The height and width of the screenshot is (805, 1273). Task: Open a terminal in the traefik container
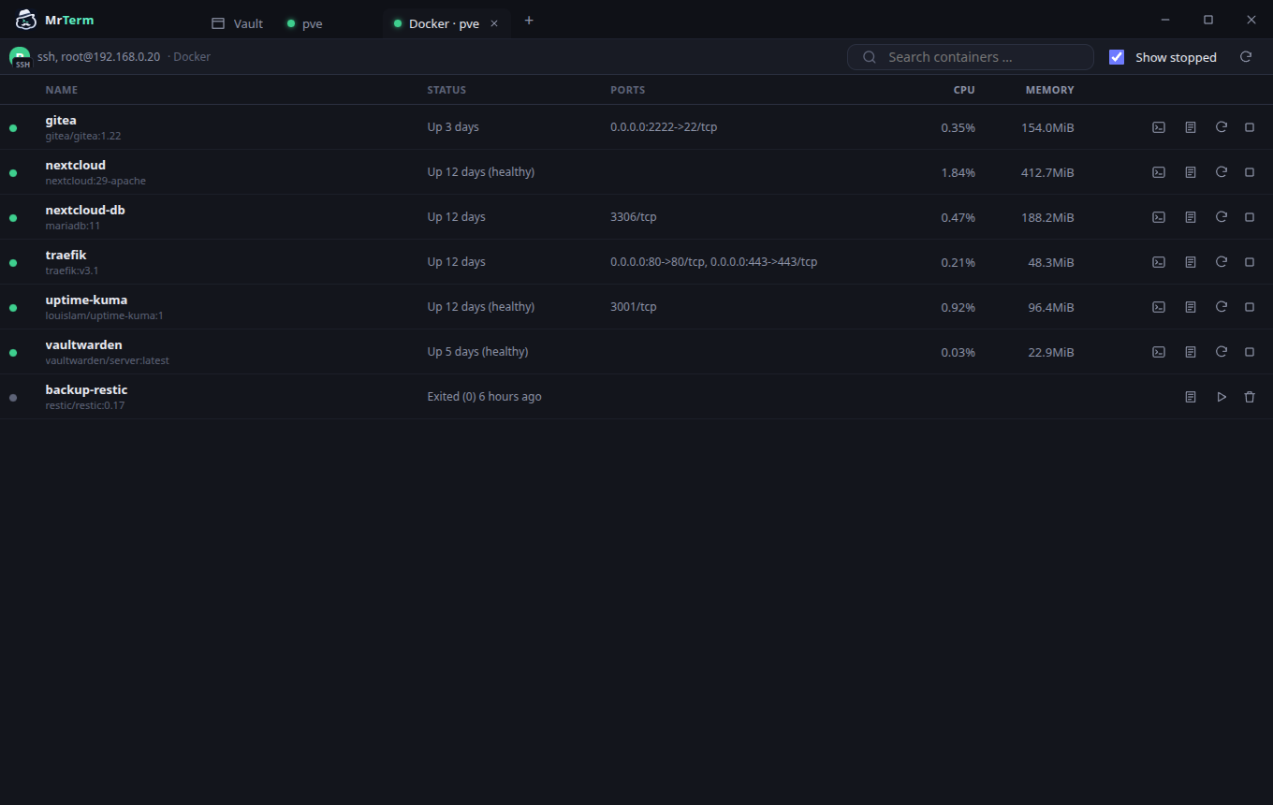(x=1159, y=262)
